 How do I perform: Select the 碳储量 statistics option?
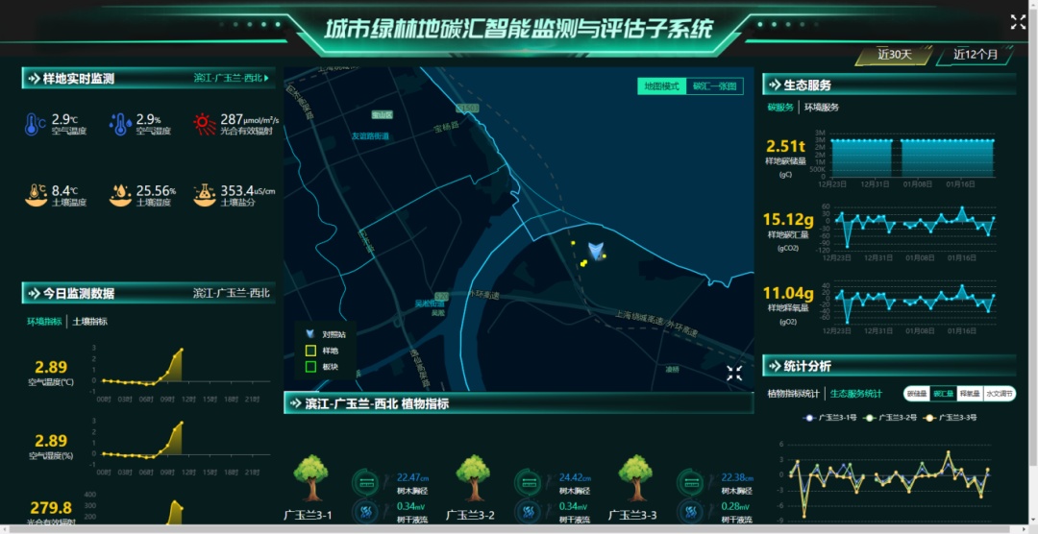917,394
